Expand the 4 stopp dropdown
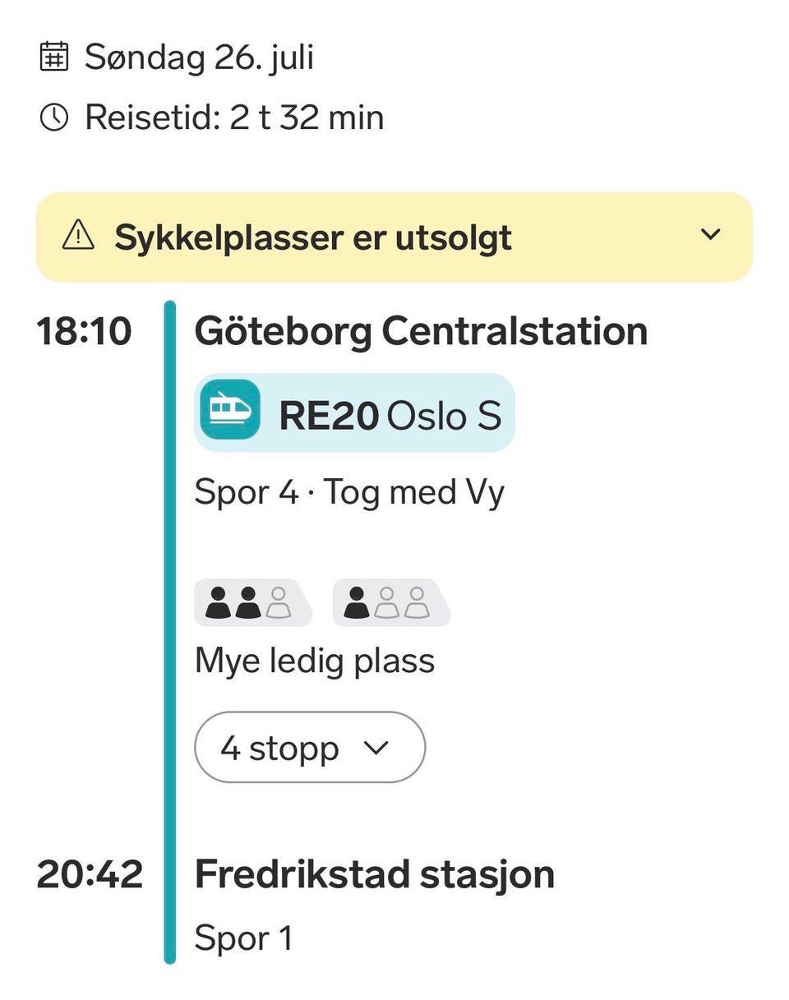The height and width of the screenshot is (1000, 789). coord(310,747)
